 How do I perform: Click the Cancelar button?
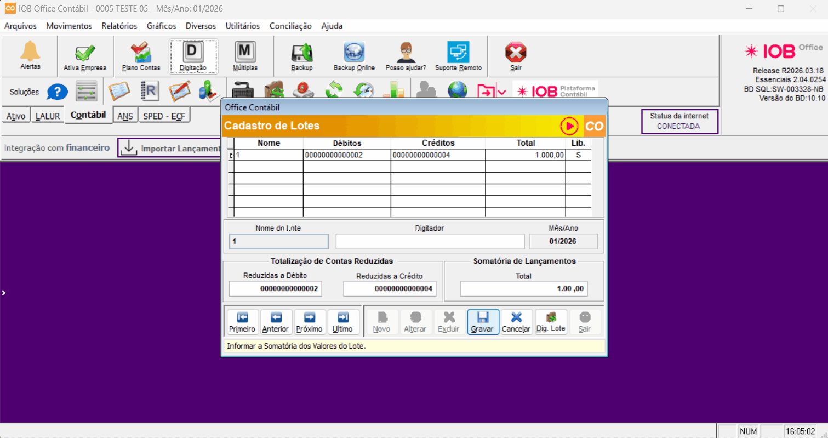pos(516,322)
